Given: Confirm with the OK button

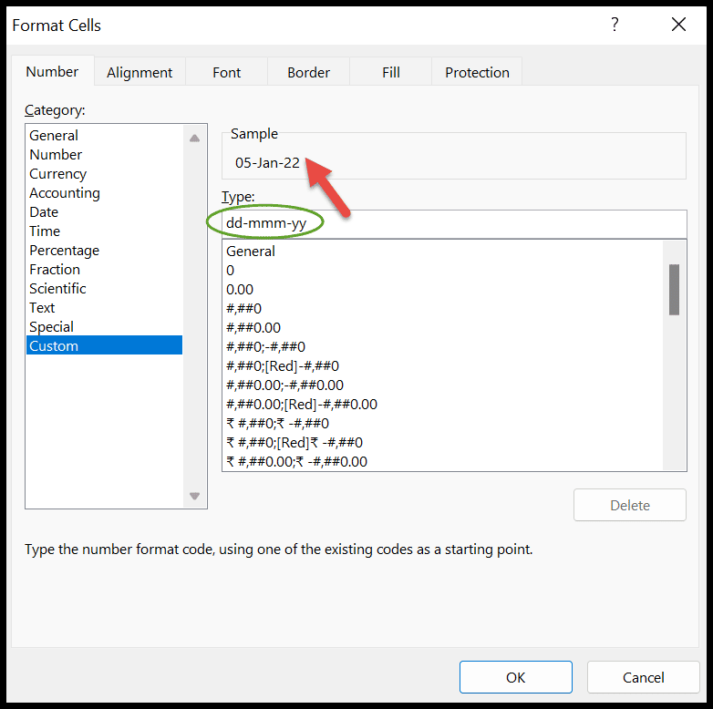Looking at the screenshot, I should [x=516, y=677].
